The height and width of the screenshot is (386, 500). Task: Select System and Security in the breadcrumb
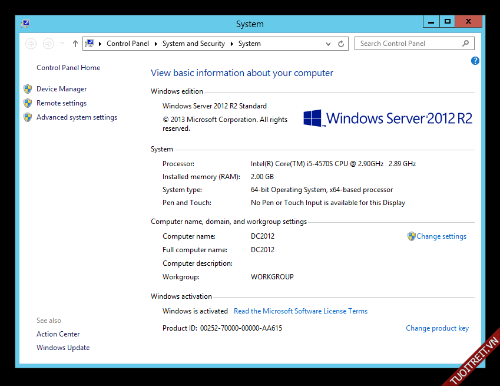193,44
